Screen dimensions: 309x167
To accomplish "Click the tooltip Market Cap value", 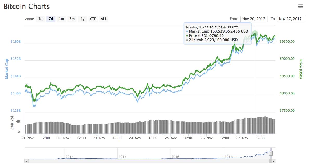I will 229,31.
